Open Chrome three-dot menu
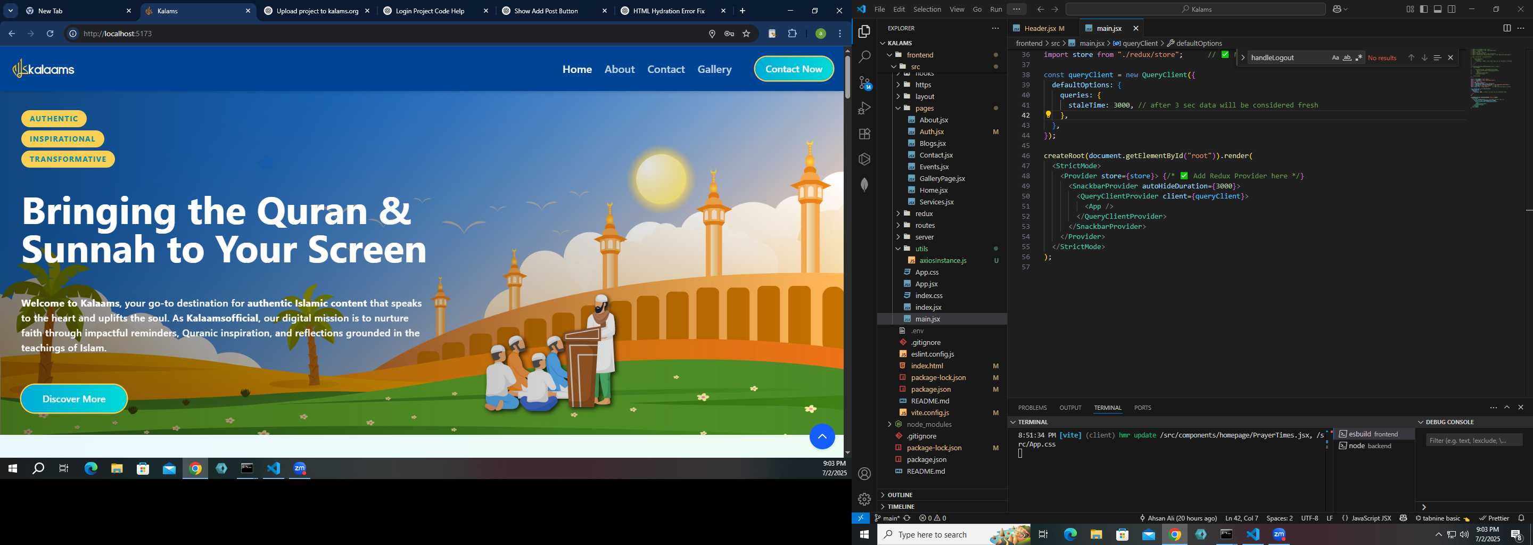The width and height of the screenshot is (1533, 545). pos(840,34)
